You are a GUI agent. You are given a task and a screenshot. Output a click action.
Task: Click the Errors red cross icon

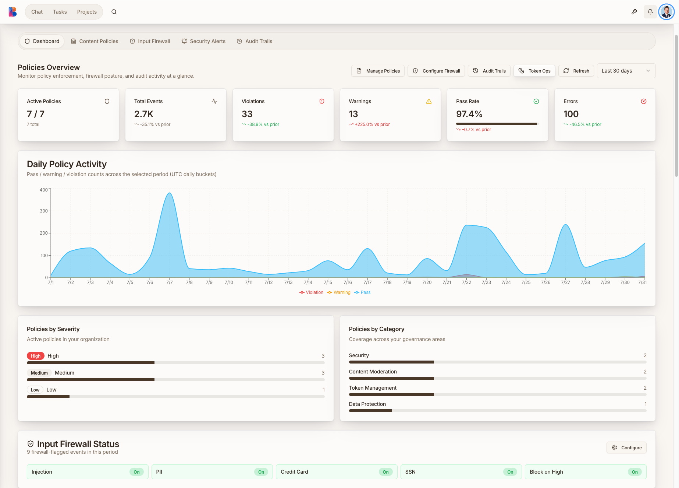(x=644, y=101)
